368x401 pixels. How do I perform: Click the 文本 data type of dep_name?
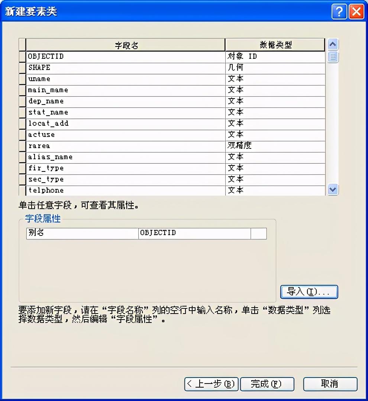[x=275, y=102]
